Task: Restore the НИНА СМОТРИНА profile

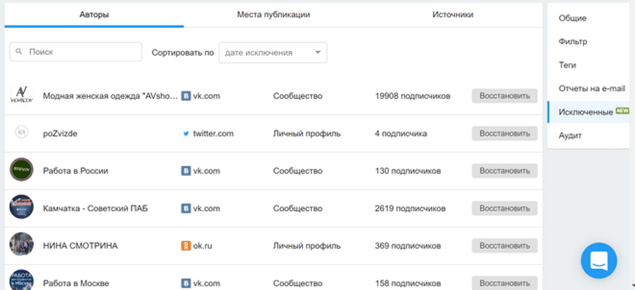Action: click(x=505, y=245)
